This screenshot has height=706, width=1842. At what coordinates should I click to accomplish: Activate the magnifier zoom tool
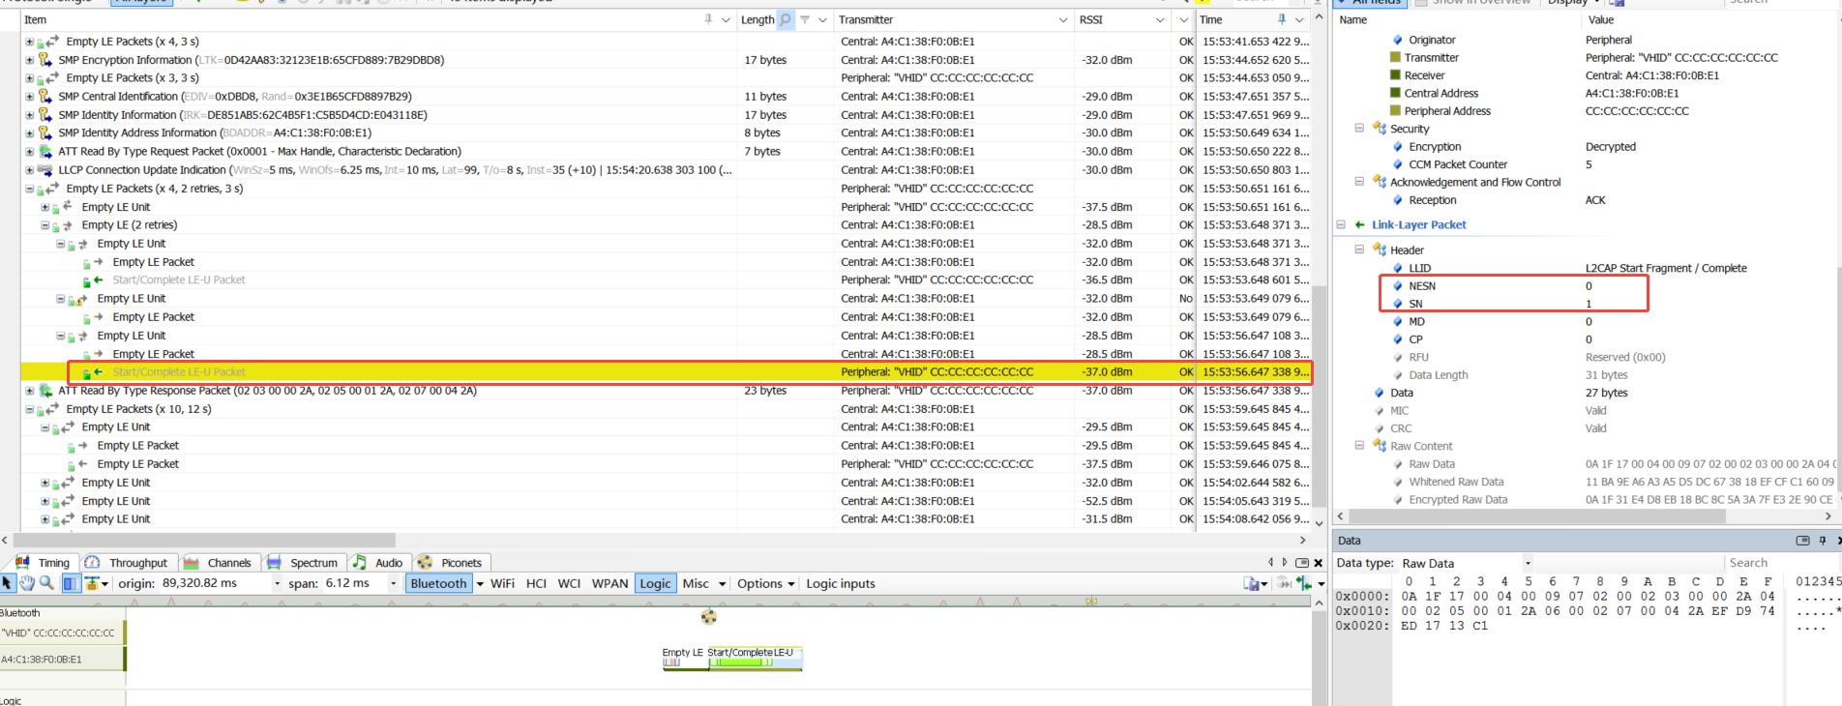coord(46,583)
